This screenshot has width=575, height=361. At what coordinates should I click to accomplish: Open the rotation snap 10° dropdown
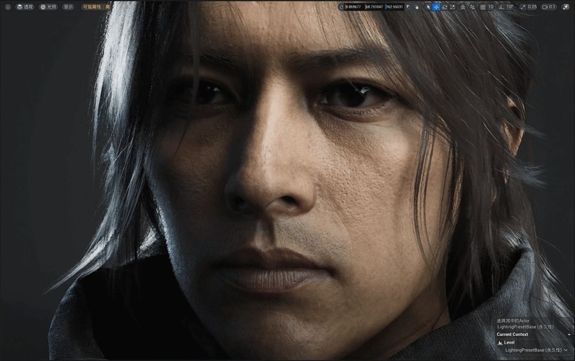click(x=510, y=7)
